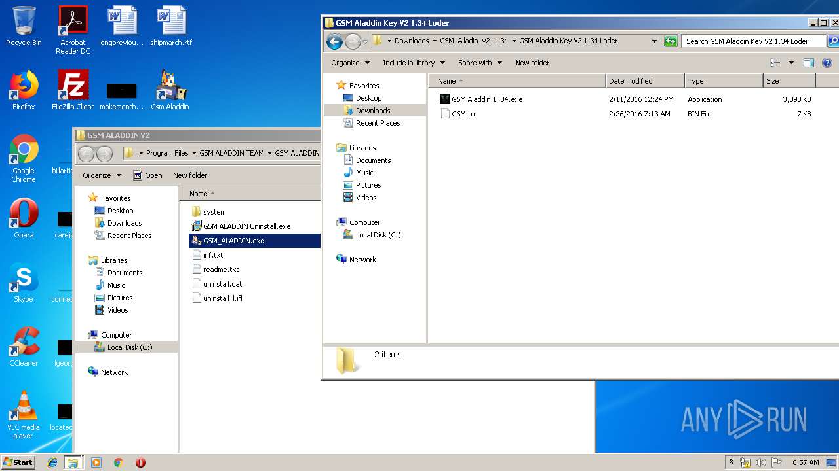This screenshot has height=471, width=839.
Task: Select GSM Aladdin 1_34.exe file
Action: click(x=487, y=99)
